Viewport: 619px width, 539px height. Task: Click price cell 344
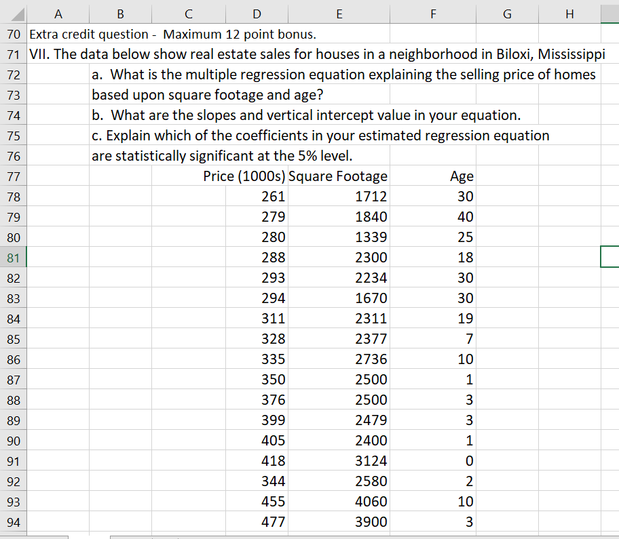(257, 481)
